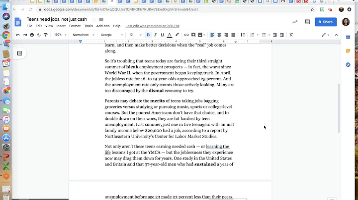Set left text alignment
Screen dimensions: 358x200
coord(212,35)
